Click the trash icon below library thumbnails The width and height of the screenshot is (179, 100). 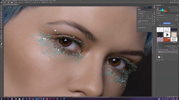click(177, 42)
